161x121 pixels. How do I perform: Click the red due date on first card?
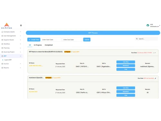(x=145, y=53)
